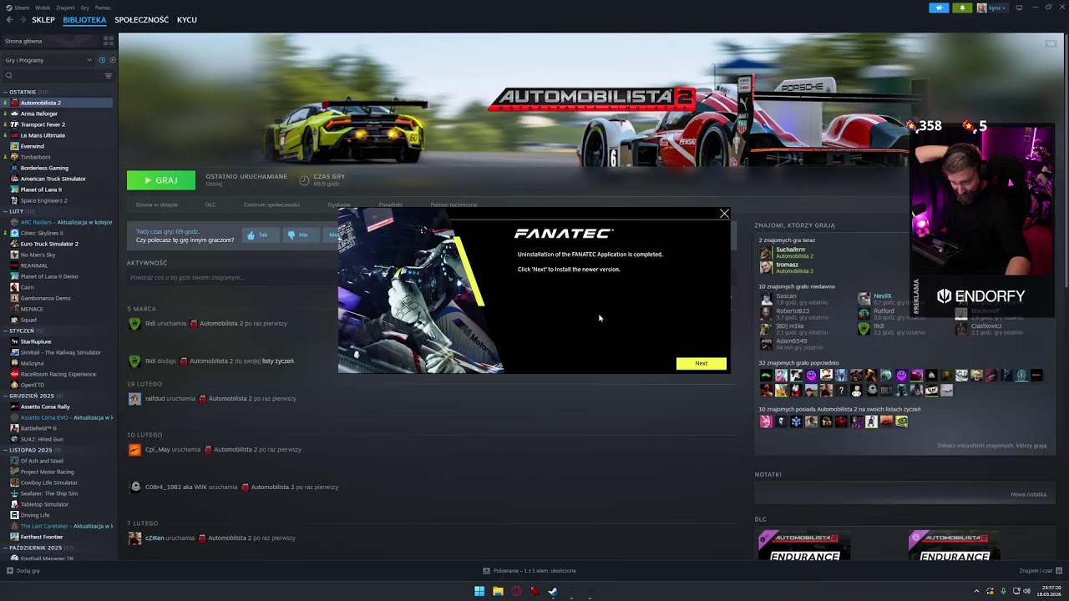
Task: Open the KYCU profile tab
Action: [187, 20]
